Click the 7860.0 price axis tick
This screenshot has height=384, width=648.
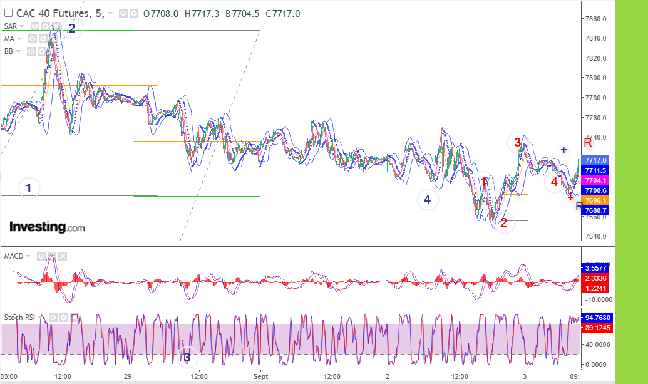pos(596,19)
